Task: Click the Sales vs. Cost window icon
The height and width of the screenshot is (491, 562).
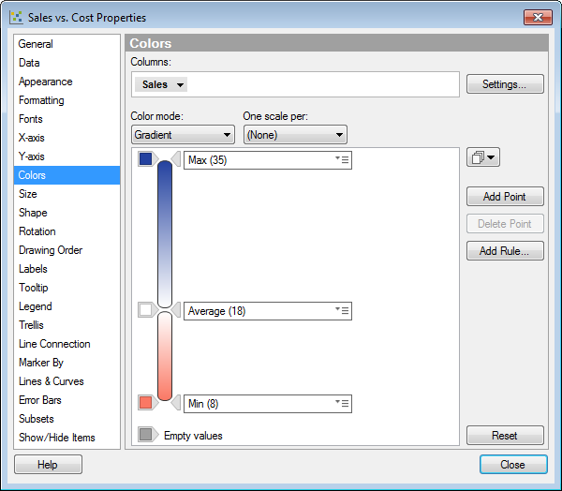Action: click(17, 17)
